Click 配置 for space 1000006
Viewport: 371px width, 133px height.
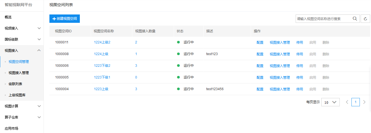pos(260,66)
